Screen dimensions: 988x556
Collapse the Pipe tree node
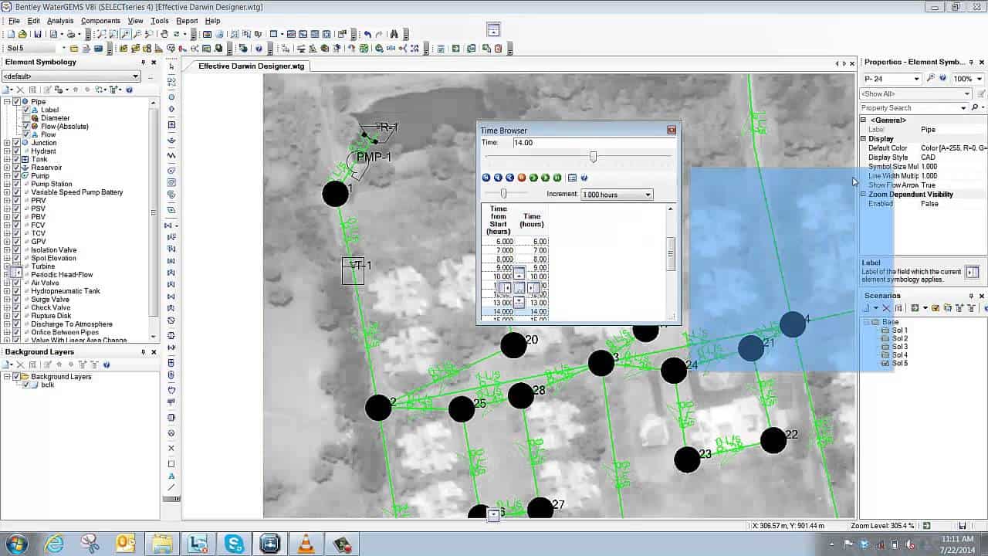pyautogui.click(x=7, y=102)
